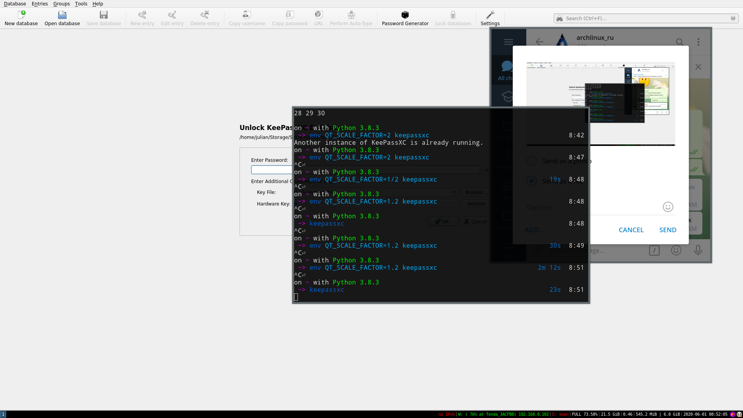Click the rightmost system tray icon

[x=739, y=414]
